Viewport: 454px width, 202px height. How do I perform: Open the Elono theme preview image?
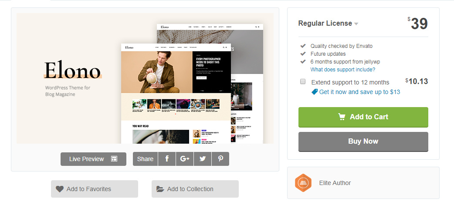pyautogui.click(x=145, y=78)
